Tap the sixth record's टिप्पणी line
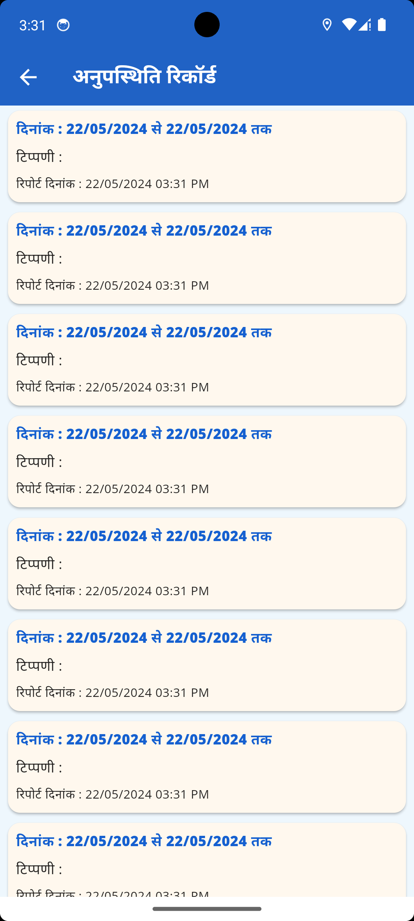 pos(39,666)
